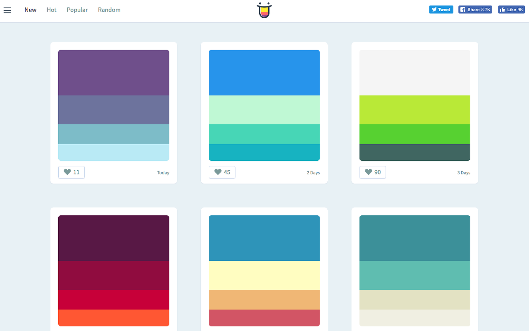529x331 pixels.
Task: Click the "2 Days" date label
Action: click(x=313, y=173)
